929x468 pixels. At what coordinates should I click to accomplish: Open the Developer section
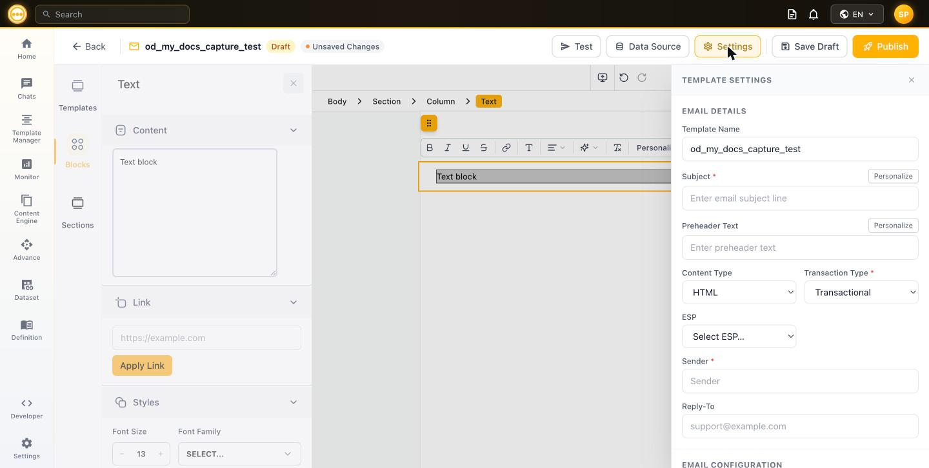[x=26, y=409]
